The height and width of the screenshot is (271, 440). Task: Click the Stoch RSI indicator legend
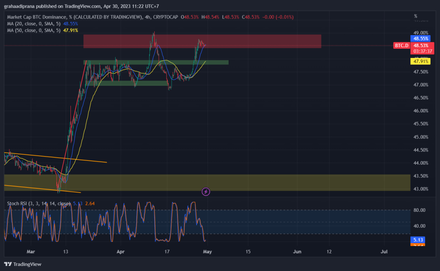click(x=51, y=204)
